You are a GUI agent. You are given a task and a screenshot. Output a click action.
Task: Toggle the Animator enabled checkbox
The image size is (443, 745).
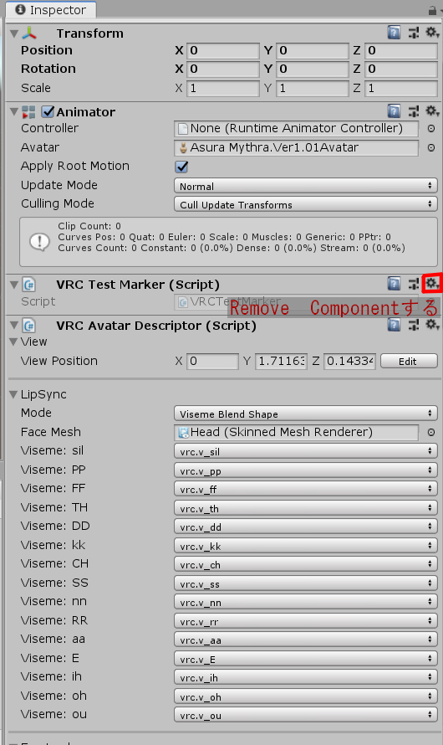point(48,111)
